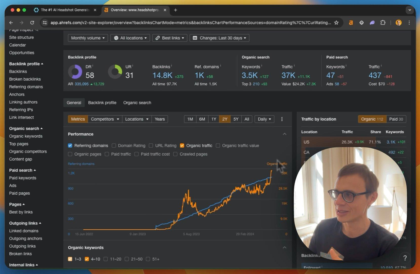
Task: Enable Organic pages checkbox
Action: [70, 154]
